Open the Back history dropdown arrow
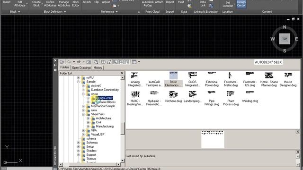The width and height of the screenshot is (303, 170). [74, 62]
